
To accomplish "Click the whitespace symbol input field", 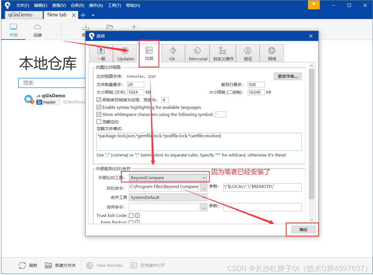I will pyautogui.click(x=220, y=114).
